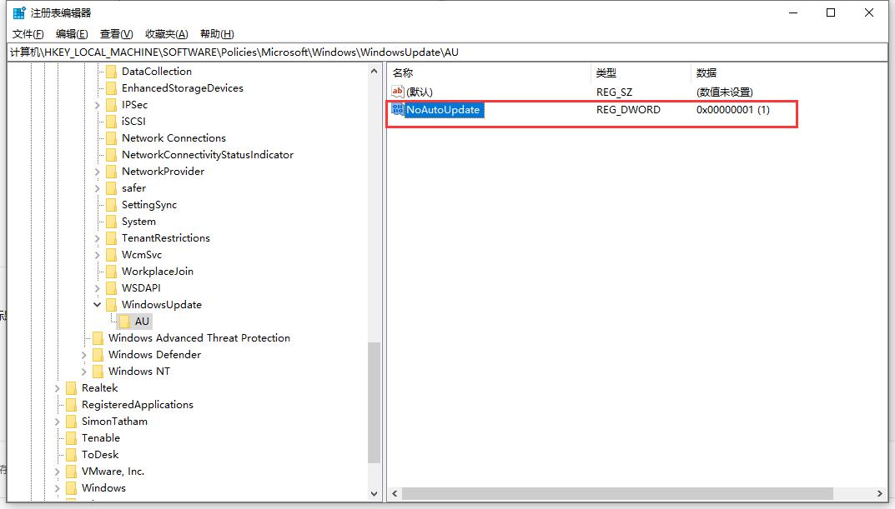Select the EnhancedStorageDevices folder icon

coord(111,88)
